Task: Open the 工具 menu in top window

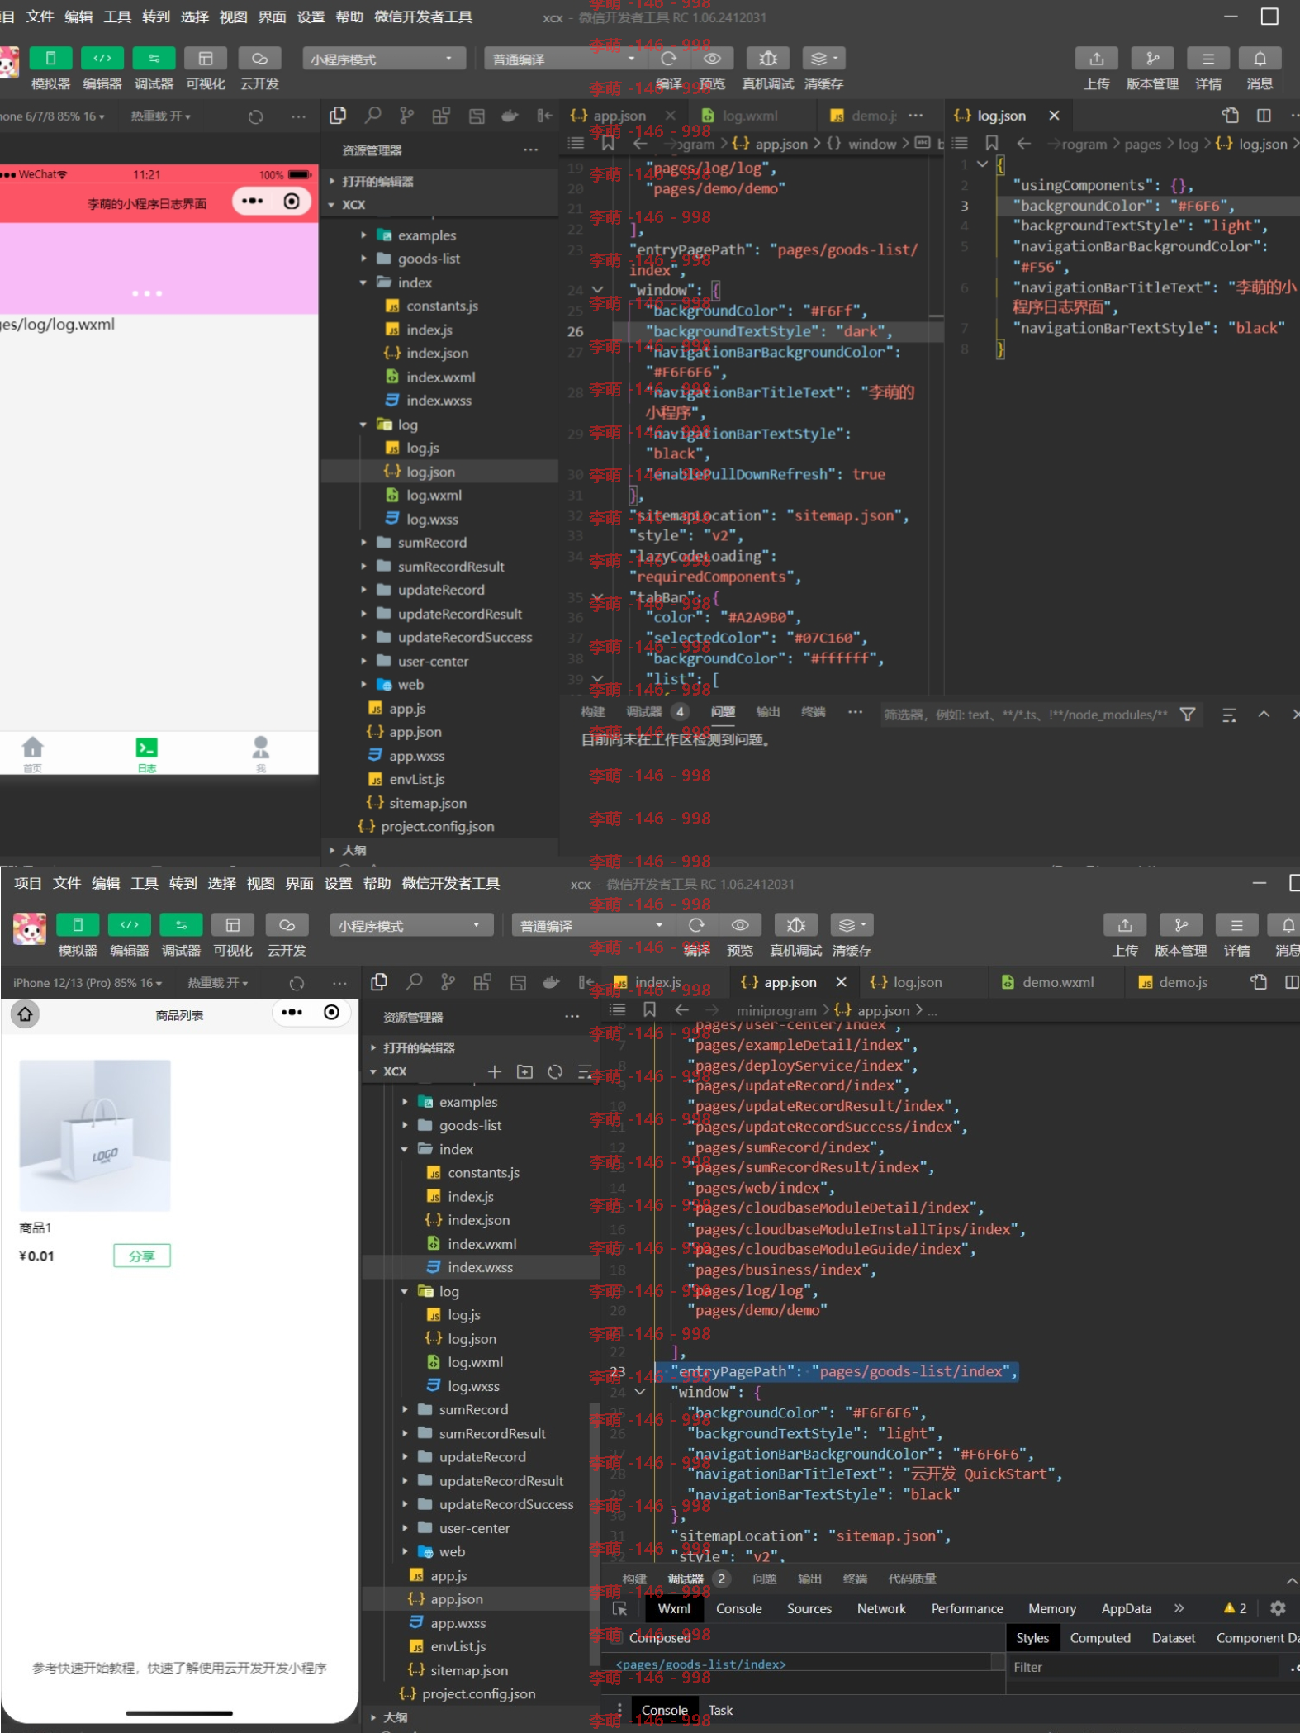Action: point(117,17)
